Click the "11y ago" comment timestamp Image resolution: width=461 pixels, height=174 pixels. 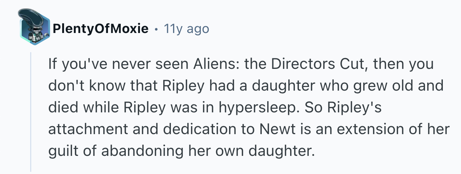[187, 28]
